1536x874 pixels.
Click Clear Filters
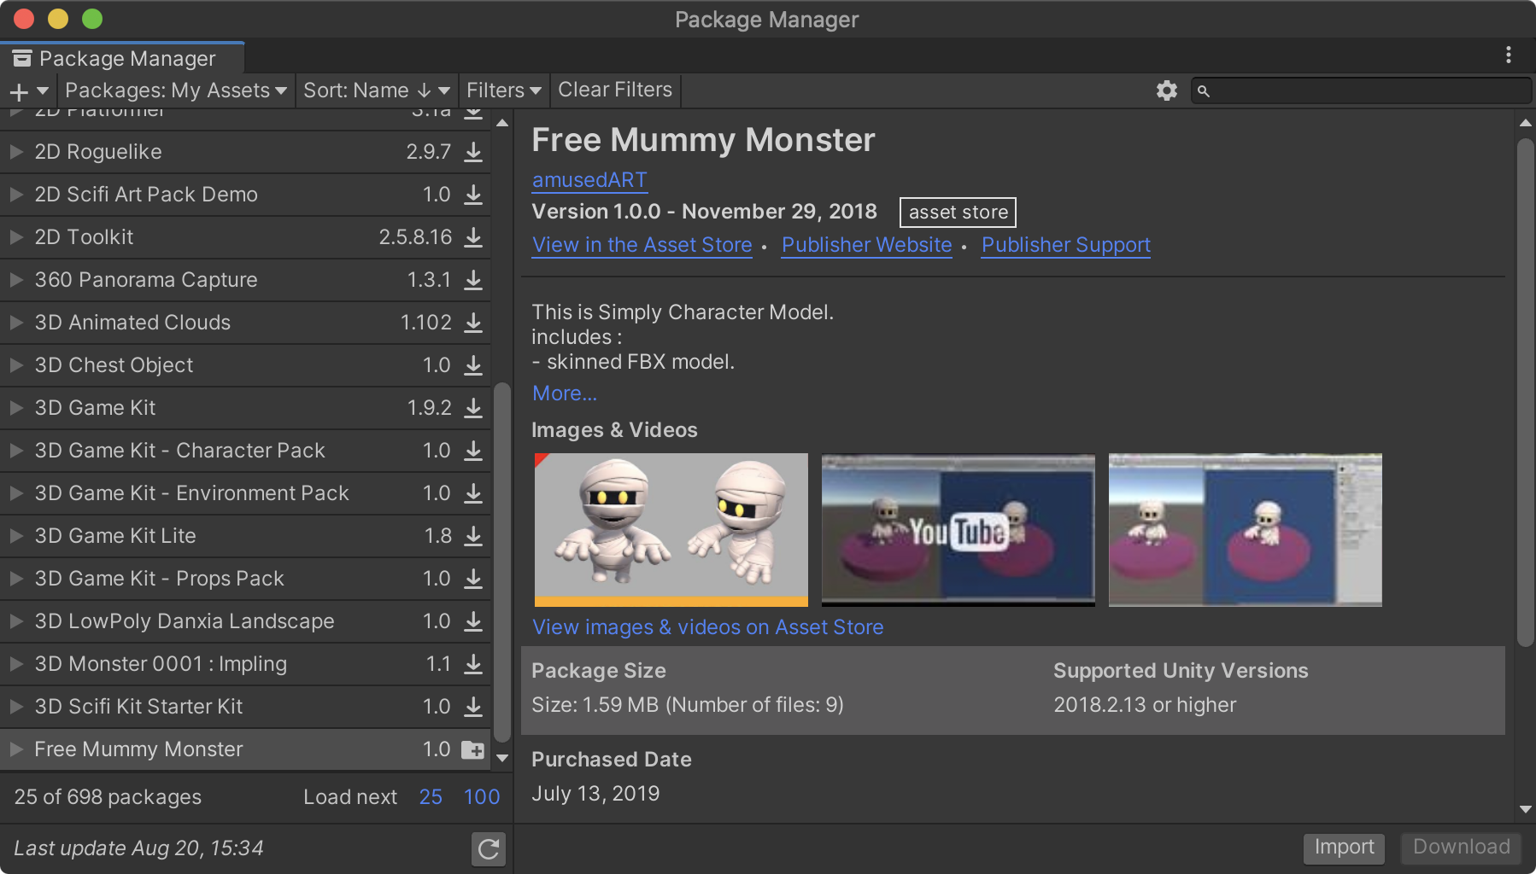615,90
